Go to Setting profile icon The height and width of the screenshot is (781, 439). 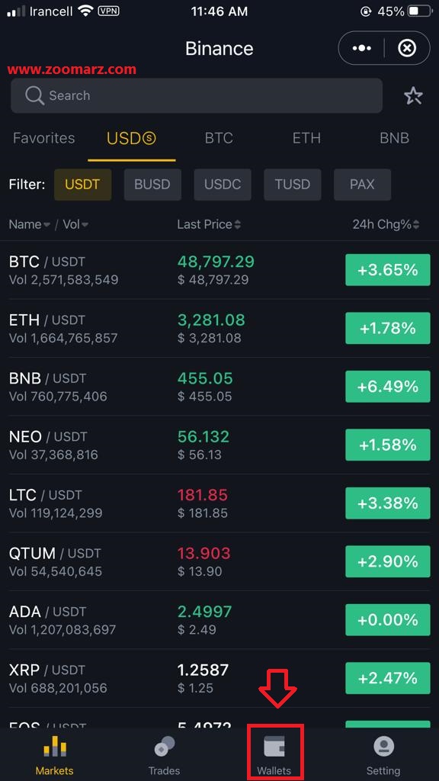[x=383, y=746]
